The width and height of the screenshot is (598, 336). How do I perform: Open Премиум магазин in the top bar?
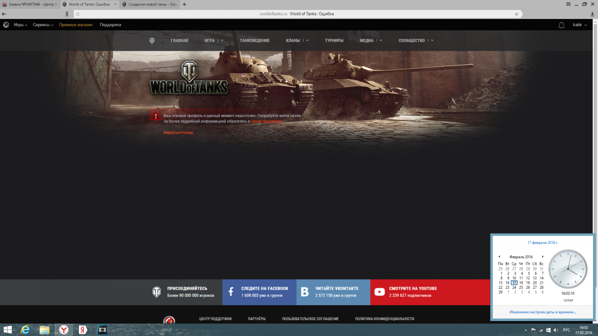pyautogui.click(x=76, y=25)
